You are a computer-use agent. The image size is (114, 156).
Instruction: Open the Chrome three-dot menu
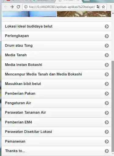click(x=111, y=7)
